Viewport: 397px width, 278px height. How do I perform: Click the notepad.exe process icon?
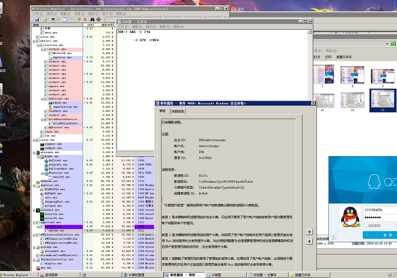(x=42, y=206)
